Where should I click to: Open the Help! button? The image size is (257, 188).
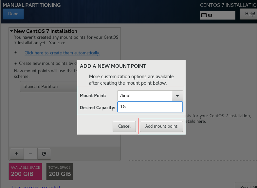[x=249, y=14]
